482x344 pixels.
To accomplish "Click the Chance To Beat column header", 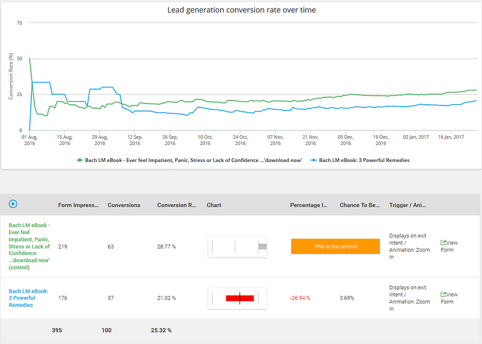I will [x=360, y=205].
